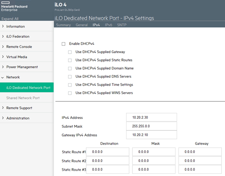
Task: Open the SNTP tab
Action: 122,25
